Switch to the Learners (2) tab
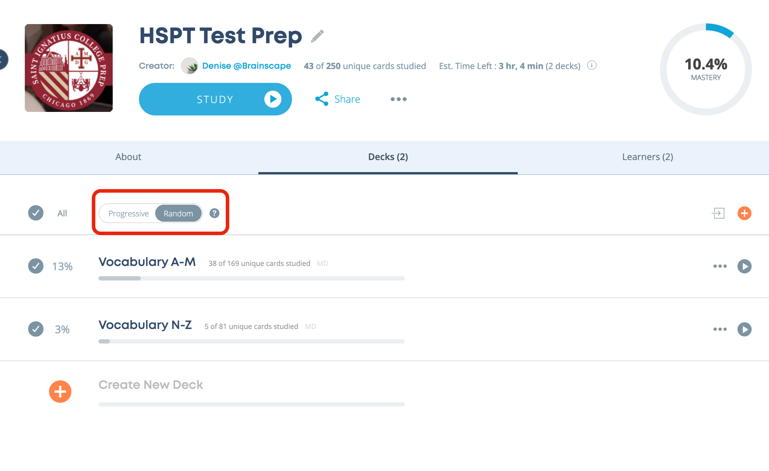This screenshot has width=769, height=471. [647, 157]
